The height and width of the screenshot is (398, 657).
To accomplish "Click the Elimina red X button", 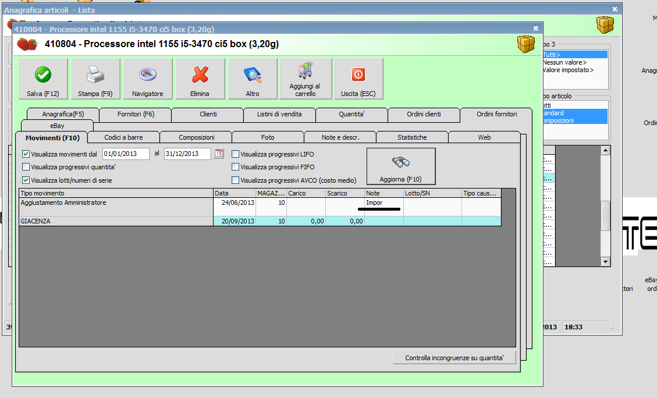I will 200,79.
